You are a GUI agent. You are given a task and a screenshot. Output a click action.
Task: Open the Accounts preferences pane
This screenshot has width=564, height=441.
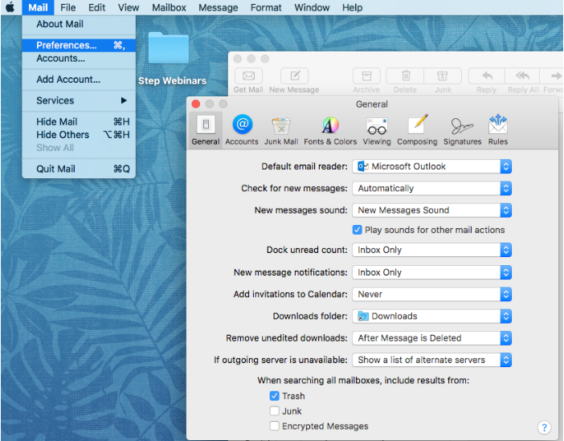(x=242, y=130)
